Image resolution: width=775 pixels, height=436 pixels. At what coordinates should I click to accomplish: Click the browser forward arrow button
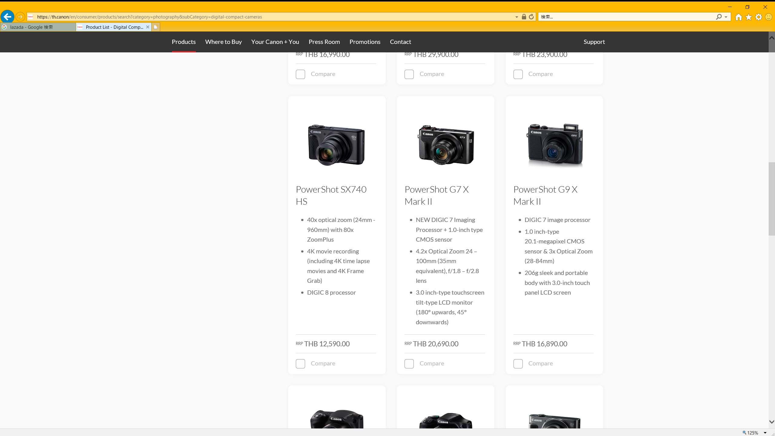[x=20, y=17]
